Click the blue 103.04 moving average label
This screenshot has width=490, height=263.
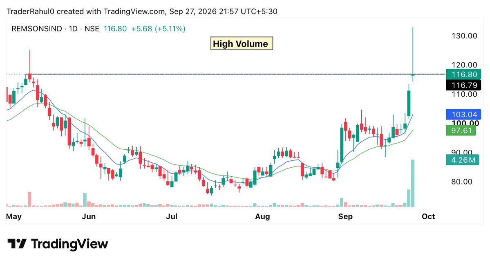point(463,115)
